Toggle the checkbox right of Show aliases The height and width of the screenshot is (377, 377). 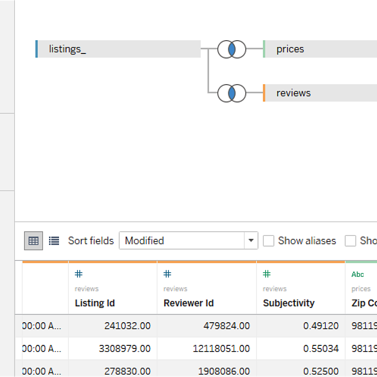pos(350,241)
